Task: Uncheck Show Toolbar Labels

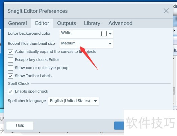Action: (10, 76)
